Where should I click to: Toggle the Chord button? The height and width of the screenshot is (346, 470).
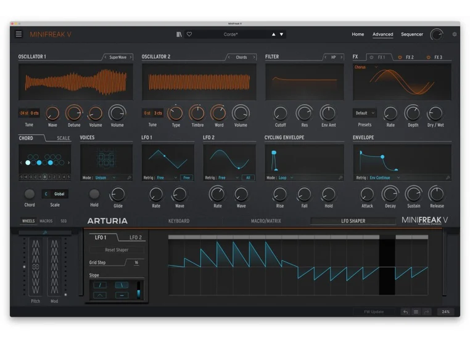(30, 194)
